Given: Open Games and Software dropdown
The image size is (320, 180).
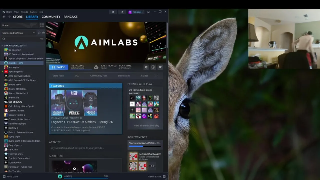Looking at the screenshot, I should click(x=19, y=33).
